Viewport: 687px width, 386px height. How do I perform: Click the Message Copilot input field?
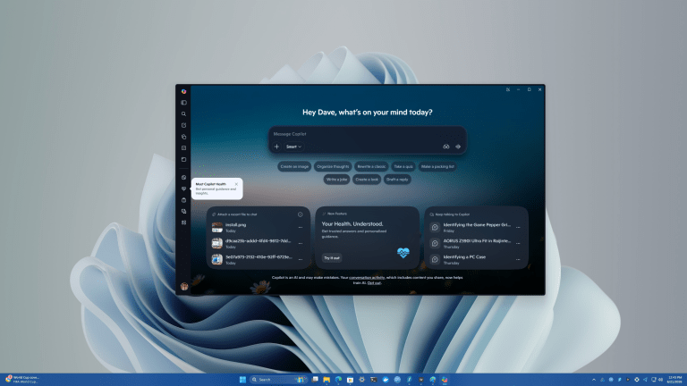click(x=367, y=134)
